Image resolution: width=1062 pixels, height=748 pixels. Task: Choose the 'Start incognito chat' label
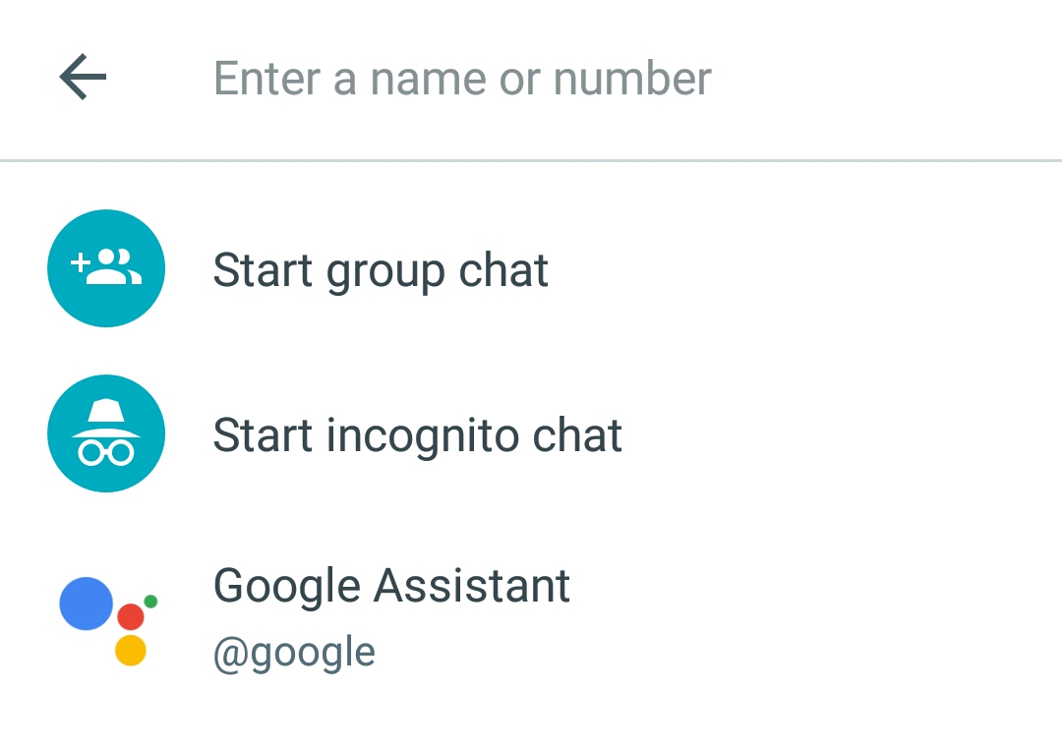click(x=417, y=435)
